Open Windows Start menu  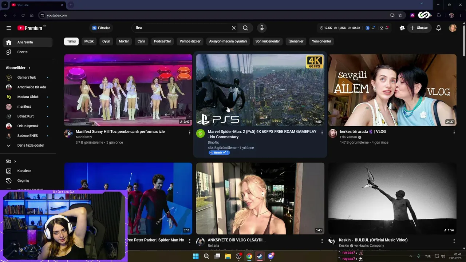coord(196,256)
